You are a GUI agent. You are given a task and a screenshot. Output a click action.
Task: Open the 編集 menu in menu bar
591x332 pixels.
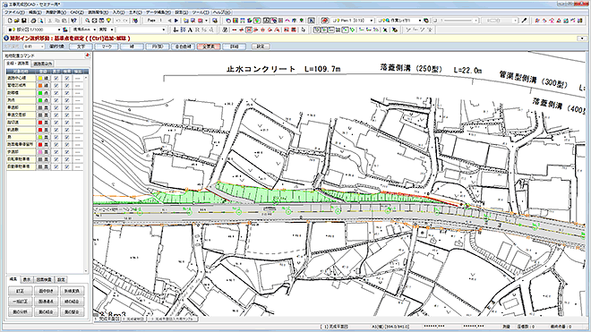pyautogui.click(x=35, y=13)
